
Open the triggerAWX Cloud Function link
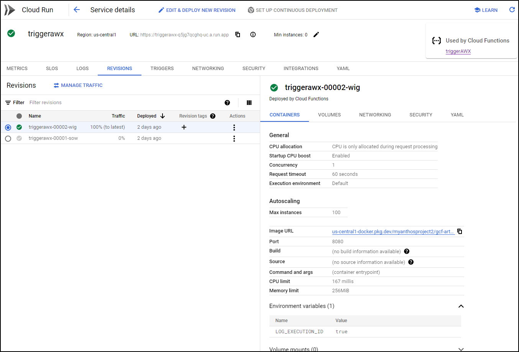pyautogui.click(x=458, y=51)
